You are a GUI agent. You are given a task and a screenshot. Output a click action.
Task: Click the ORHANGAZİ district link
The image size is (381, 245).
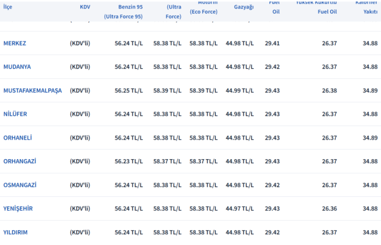[x=20, y=161]
